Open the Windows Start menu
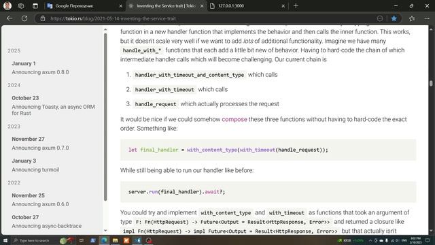This screenshot has height=245, width=435. [5, 240]
